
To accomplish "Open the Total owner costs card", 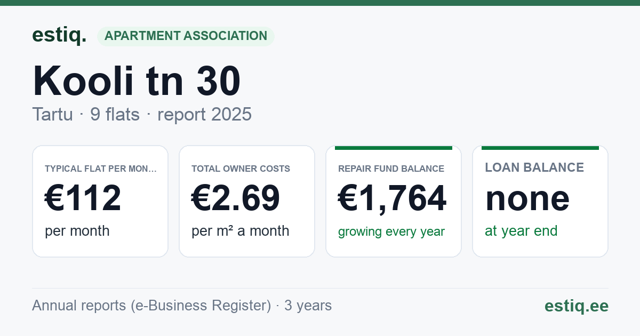I will tap(247, 201).
